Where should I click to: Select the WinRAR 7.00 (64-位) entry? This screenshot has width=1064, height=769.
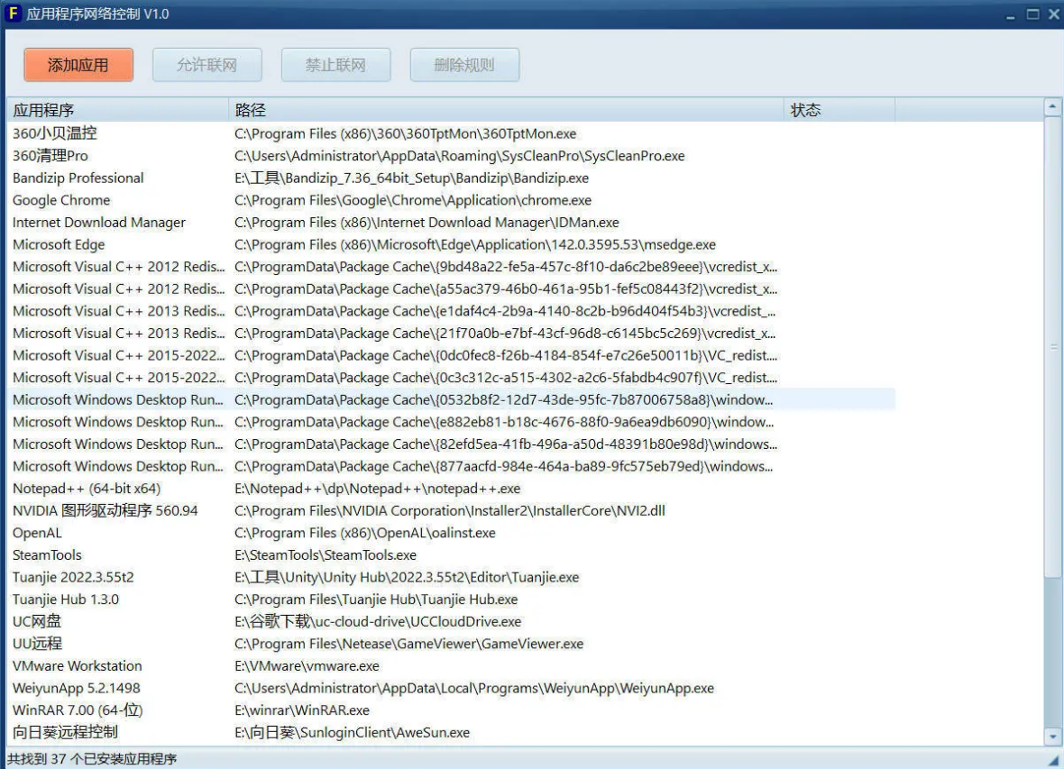tap(78, 710)
